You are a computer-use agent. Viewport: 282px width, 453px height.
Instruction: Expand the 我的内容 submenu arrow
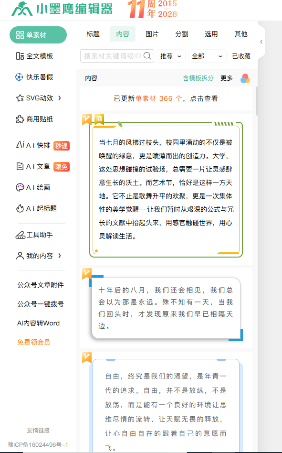[x=60, y=256]
